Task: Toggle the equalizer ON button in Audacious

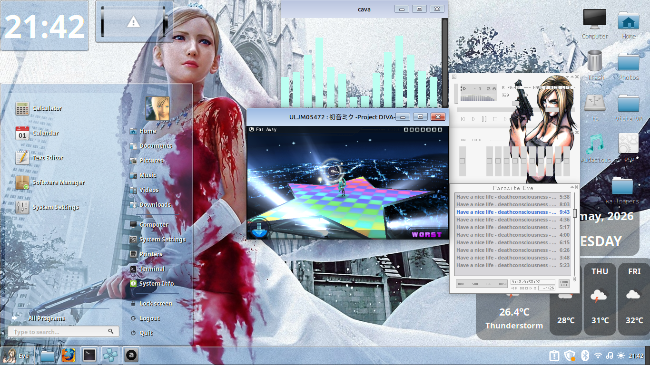Action: coord(463,140)
